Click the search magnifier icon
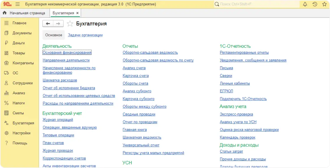 pyautogui.click(x=217, y=4)
